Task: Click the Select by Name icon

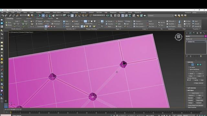Action: (x=32, y=15)
